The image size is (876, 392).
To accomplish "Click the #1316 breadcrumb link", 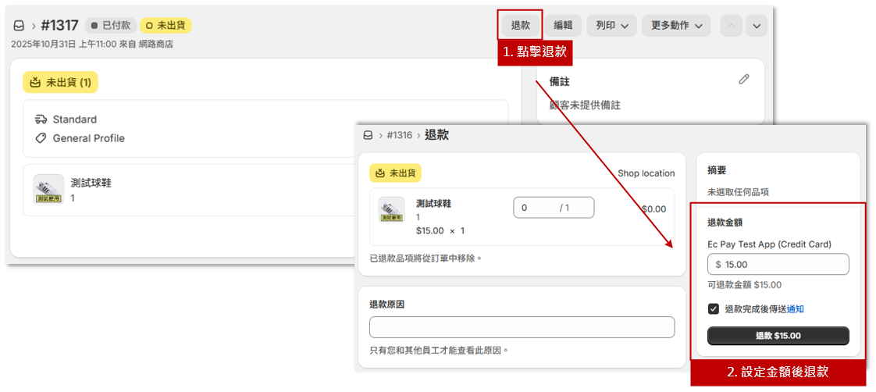I will [399, 135].
